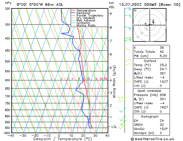Click the EH value 24
Screen dimensions: 183x141
coord(162,121)
